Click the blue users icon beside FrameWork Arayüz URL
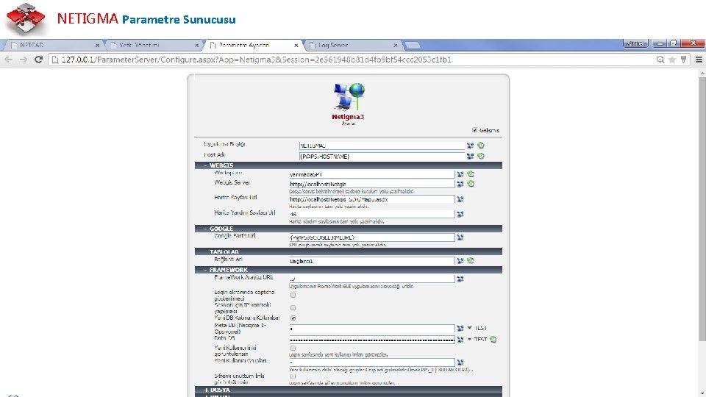706x397 pixels. (460, 279)
